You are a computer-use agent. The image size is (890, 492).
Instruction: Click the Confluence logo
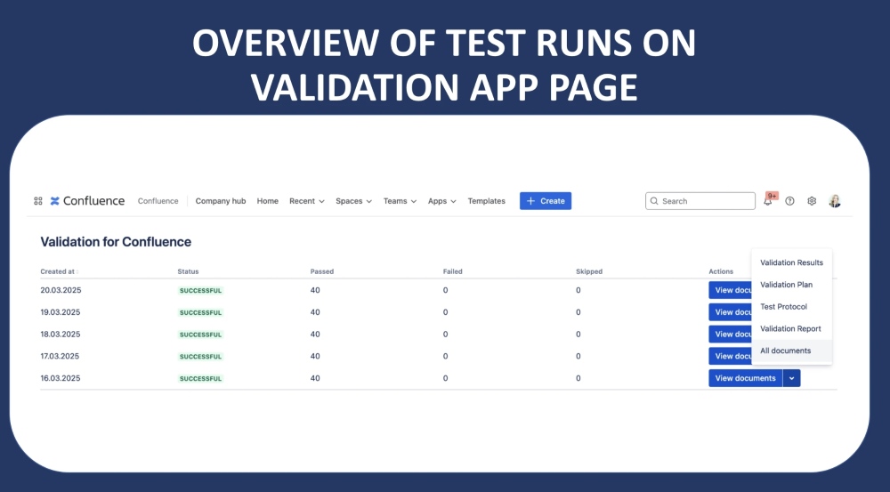tap(87, 201)
